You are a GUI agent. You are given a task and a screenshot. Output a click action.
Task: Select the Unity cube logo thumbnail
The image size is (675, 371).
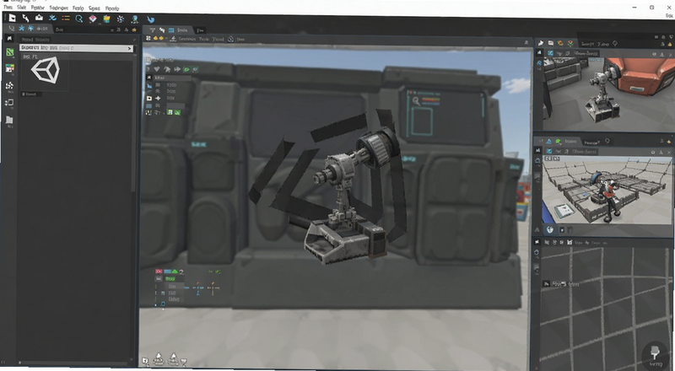point(46,70)
